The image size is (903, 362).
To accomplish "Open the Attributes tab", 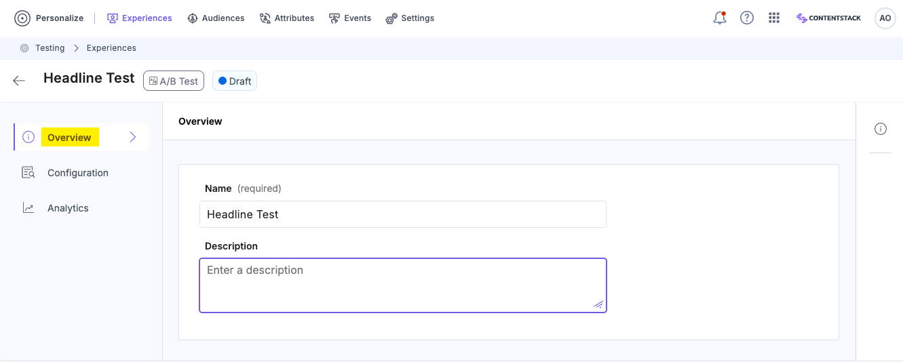I will [x=287, y=18].
